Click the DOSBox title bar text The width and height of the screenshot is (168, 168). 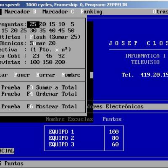pyautogui.click(x=63, y=5)
